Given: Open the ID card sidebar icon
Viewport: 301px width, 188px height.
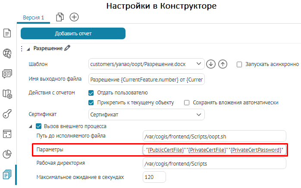Looking at the screenshot, I should pyautogui.click(x=7, y=73).
